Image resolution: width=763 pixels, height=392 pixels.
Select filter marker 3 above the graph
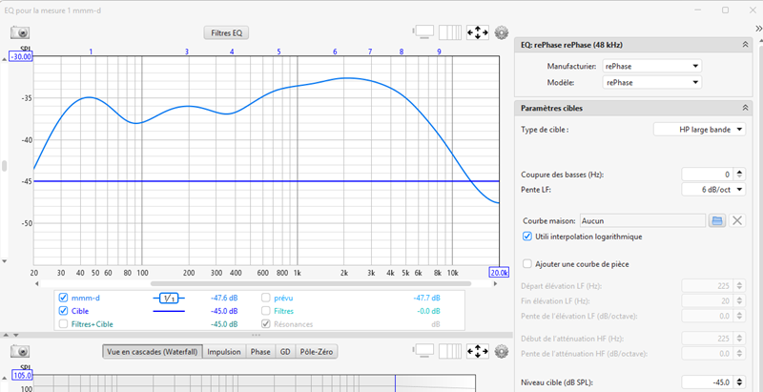click(187, 52)
